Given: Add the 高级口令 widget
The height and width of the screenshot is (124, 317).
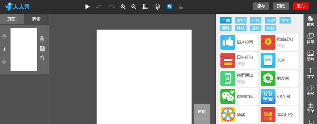Looking at the screenshot, I should pyautogui.click(x=279, y=115).
